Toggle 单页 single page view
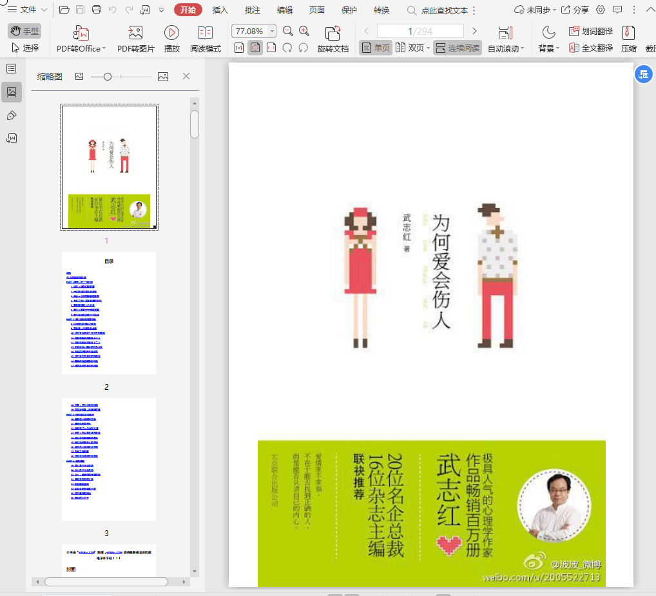Viewport: 656px width, 596px height. (376, 48)
